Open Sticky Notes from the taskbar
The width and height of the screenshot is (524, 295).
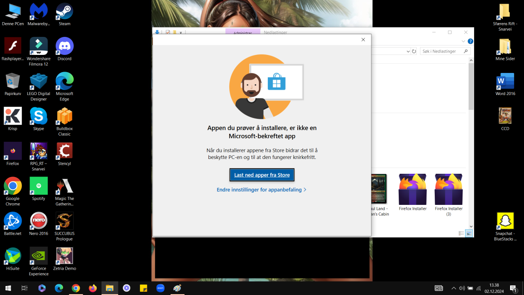pos(143,288)
